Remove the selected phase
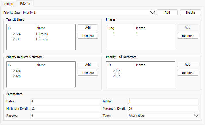Screen dimensions: 205x125 [x=187, y=36]
